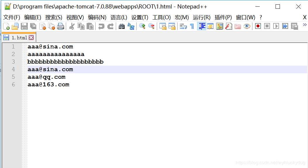The width and height of the screenshot is (308, 168).
Task: Open the 设置(T) menu
Action: pos(140,17)
